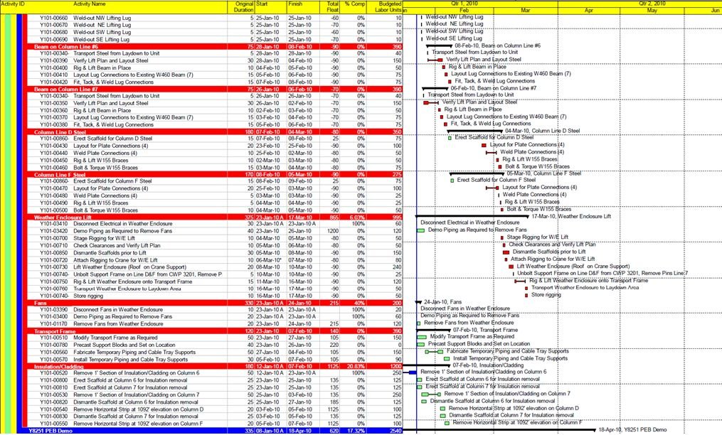Collapse the Column Line F Steel group band

tap(215, 175)
